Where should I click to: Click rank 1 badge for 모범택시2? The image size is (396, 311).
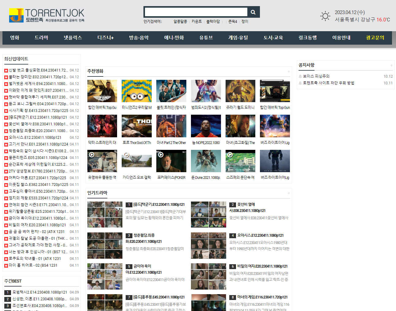(8, 292)
